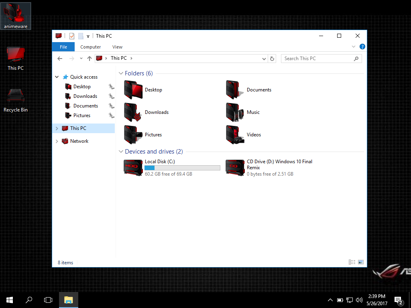411x308 pixels.
Task: Open taskbar Search magnifier
Action: [29, 300]
